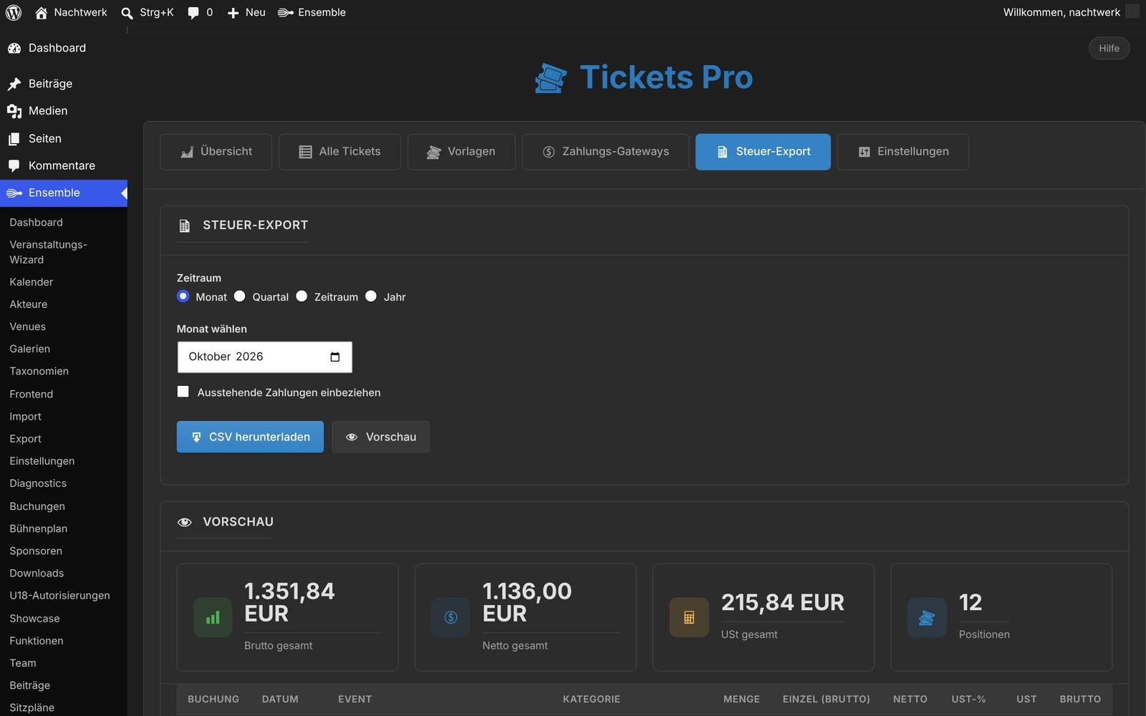Open Veranstaltungs-Wizard in sidebar
Viewport: 1146px width, 716px height.
(48, 252)
